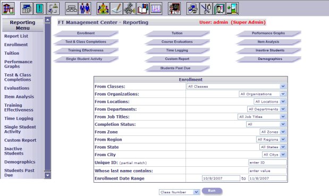The image size is (329, 196).
Task: Click the scissors and glue icon
Action: tap(206, 8)
